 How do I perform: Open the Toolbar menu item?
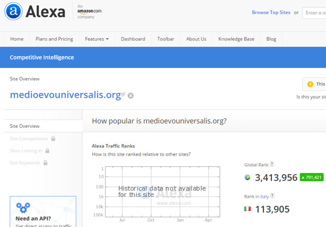click(x=166, y=39)
